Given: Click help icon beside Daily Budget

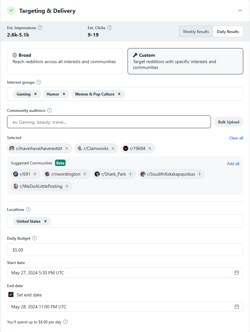Looking at the screenshot, I should [35, 238].
